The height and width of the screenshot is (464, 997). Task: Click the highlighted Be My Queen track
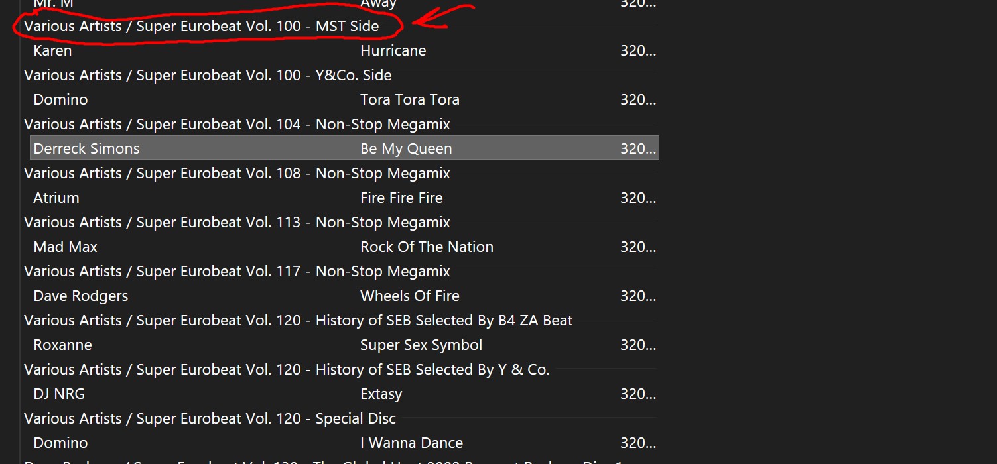406,149
